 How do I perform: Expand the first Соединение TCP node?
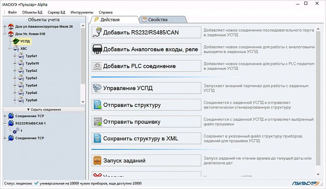pyautogui.click(x=5, y=116)
